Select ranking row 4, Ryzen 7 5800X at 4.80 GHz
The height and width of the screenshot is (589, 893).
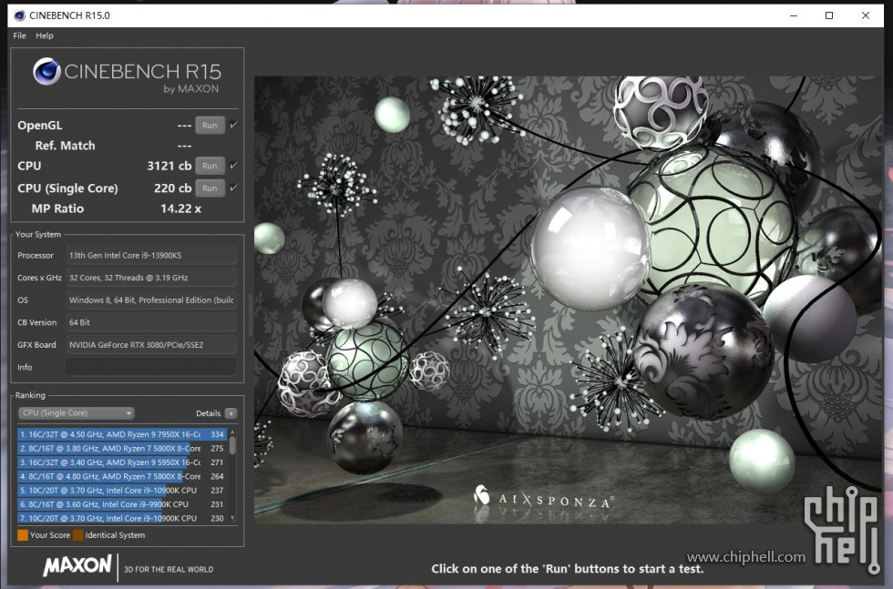[x=122, y=476]
